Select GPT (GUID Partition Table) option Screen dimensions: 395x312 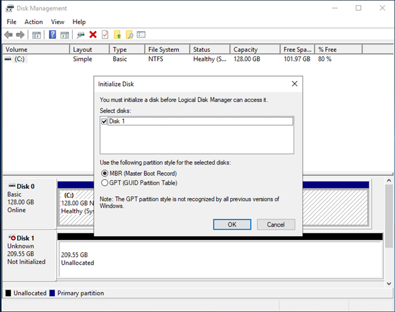click(x=139, y=183)
